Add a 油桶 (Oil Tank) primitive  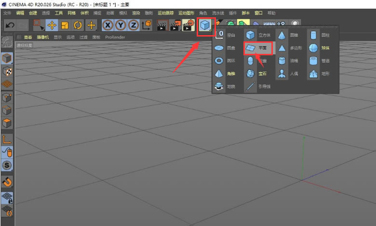(289, 61)
